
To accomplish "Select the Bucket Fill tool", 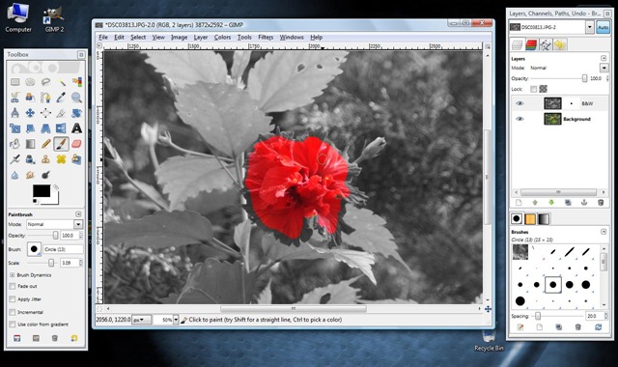I will (15, 144).
